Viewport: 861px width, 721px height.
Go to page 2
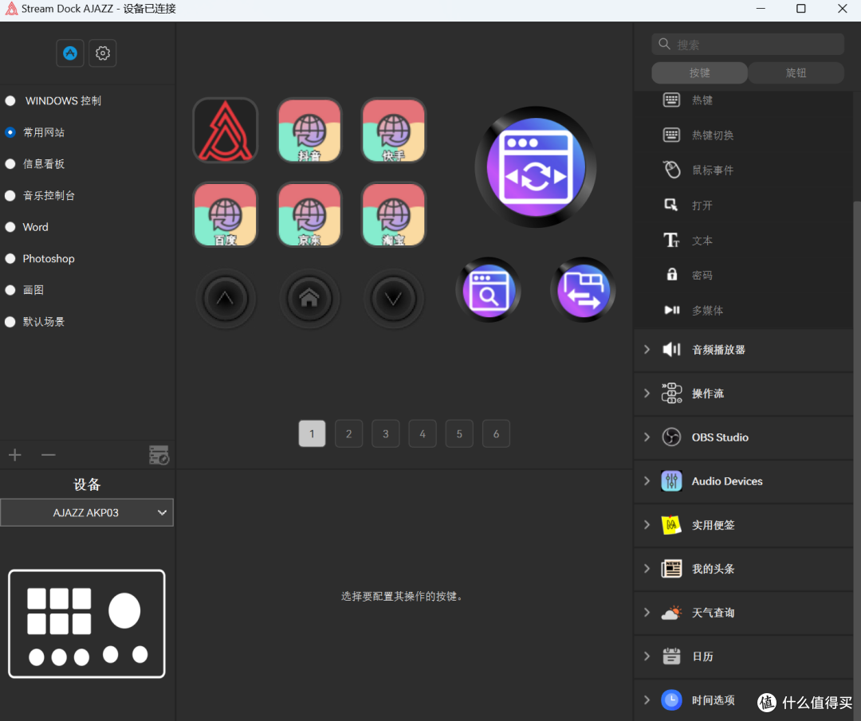click(348, 433)
